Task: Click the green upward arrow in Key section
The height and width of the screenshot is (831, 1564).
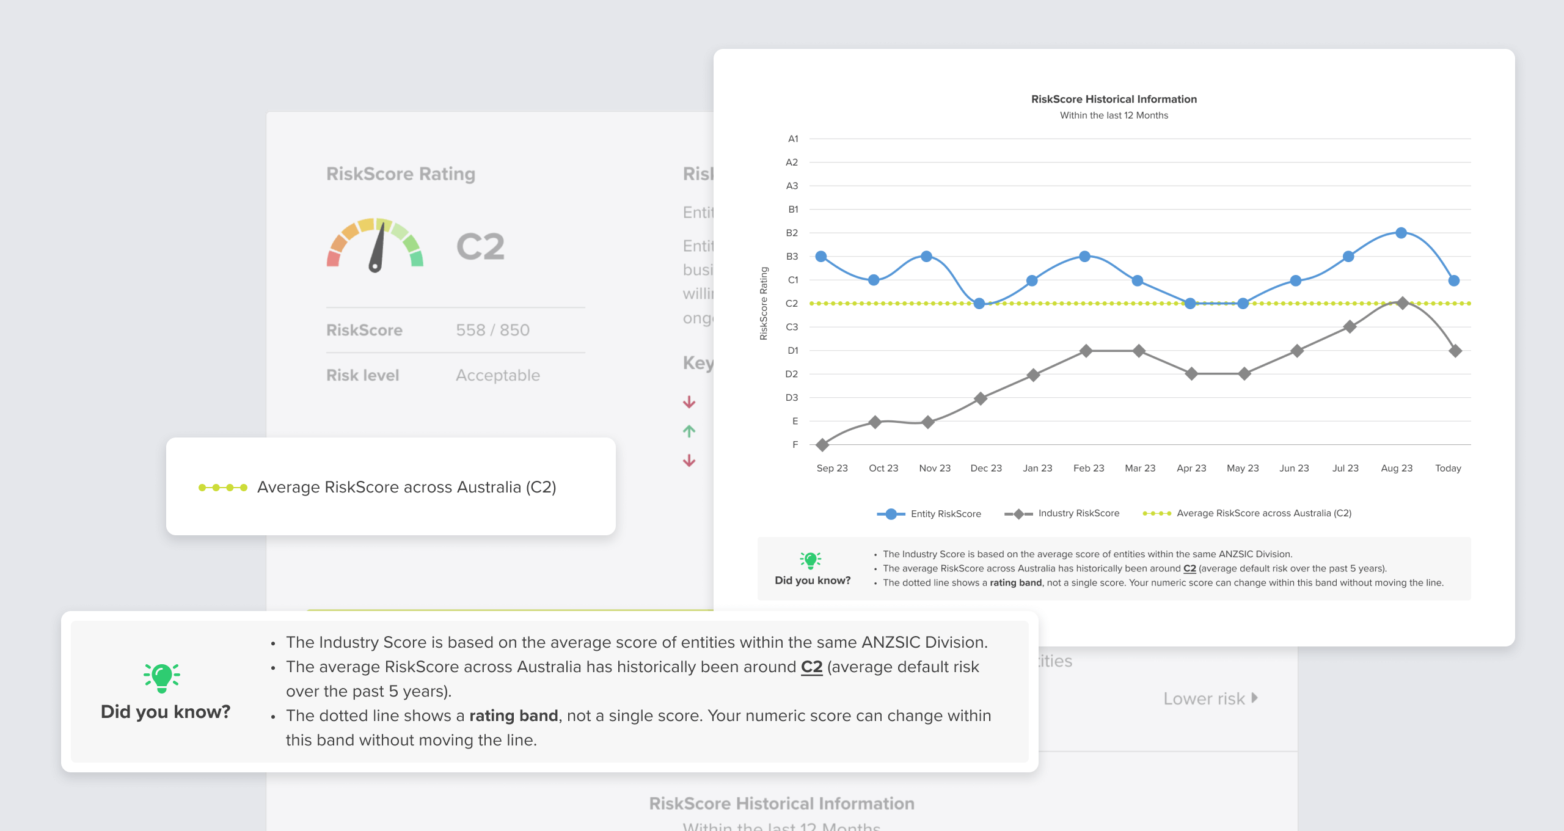Action: [x=689, y=431]
